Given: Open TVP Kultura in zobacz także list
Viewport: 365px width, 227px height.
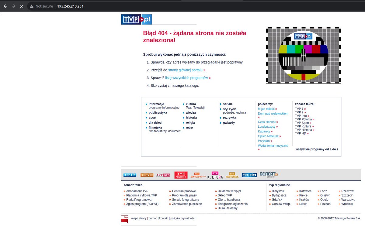Looking at the screenshot, I should tap(303, 126).
